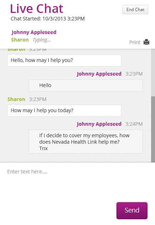
Task: Click the printer icon
Action: [x=146, y=42]
